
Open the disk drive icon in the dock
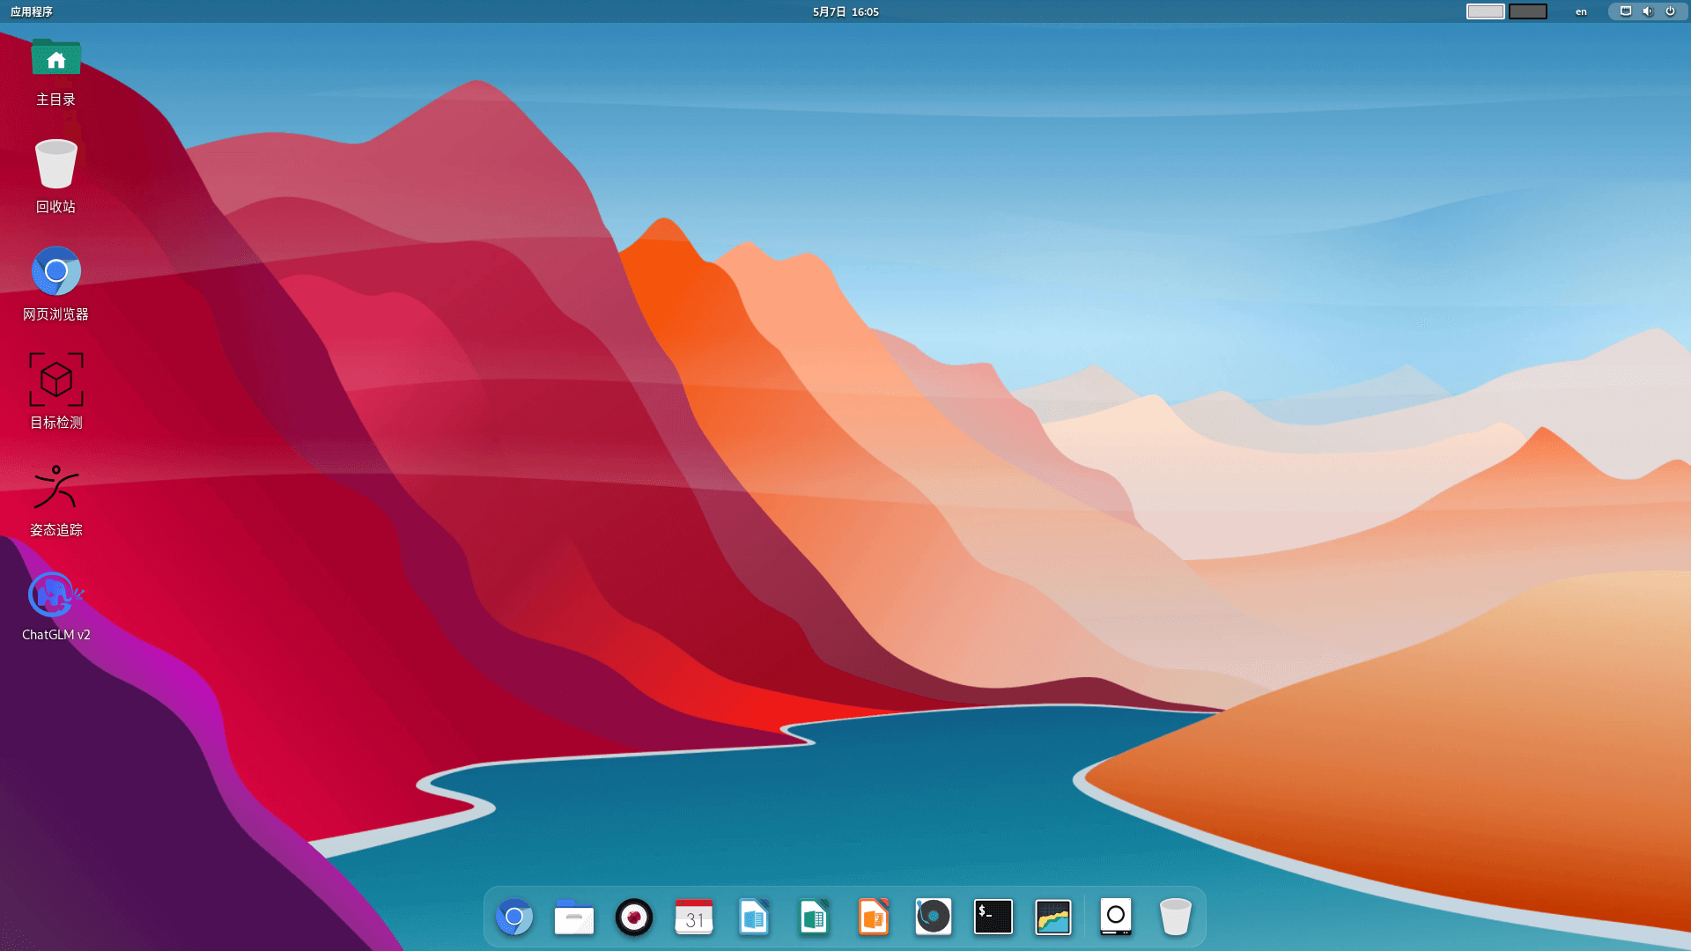pyautogui.click(x=1116, y=917)
